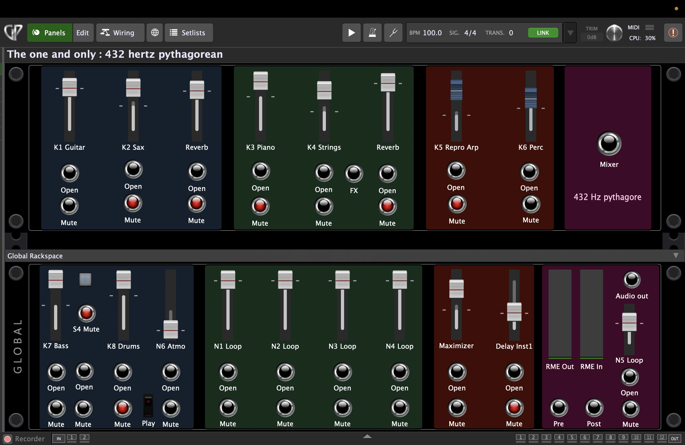Click the Audio out button
Screen dimensions: 685x445
632,279
